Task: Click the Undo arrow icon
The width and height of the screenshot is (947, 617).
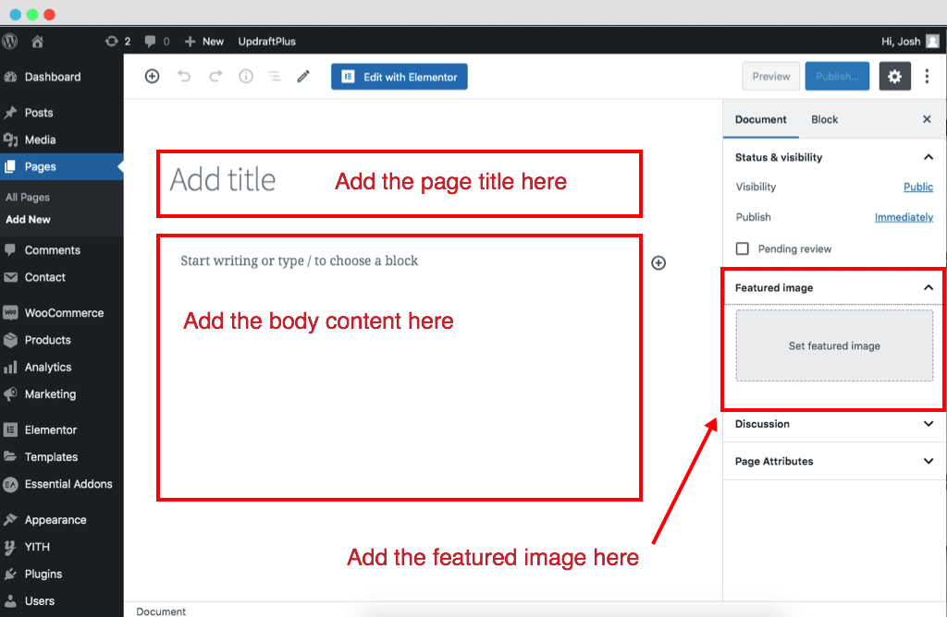Action: click(185, 76)
